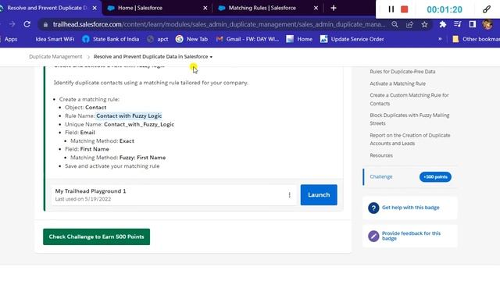Screen dimensions: 500x281
Task: Click the pencil feedback icon
Action: pyautogui.click(x=373, y=236)
